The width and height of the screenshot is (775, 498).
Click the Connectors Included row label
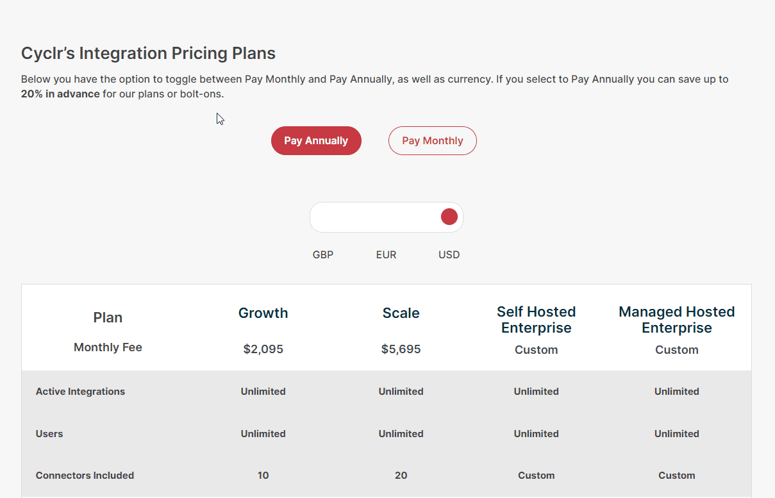[85, 476]
